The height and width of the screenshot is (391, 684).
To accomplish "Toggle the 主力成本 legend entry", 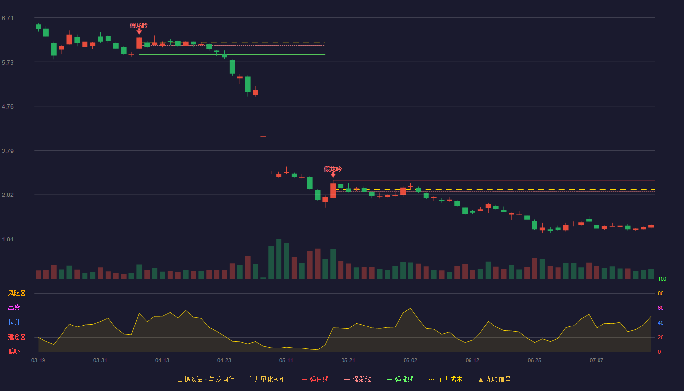I will pyautogui.click(x=446, y=379).
